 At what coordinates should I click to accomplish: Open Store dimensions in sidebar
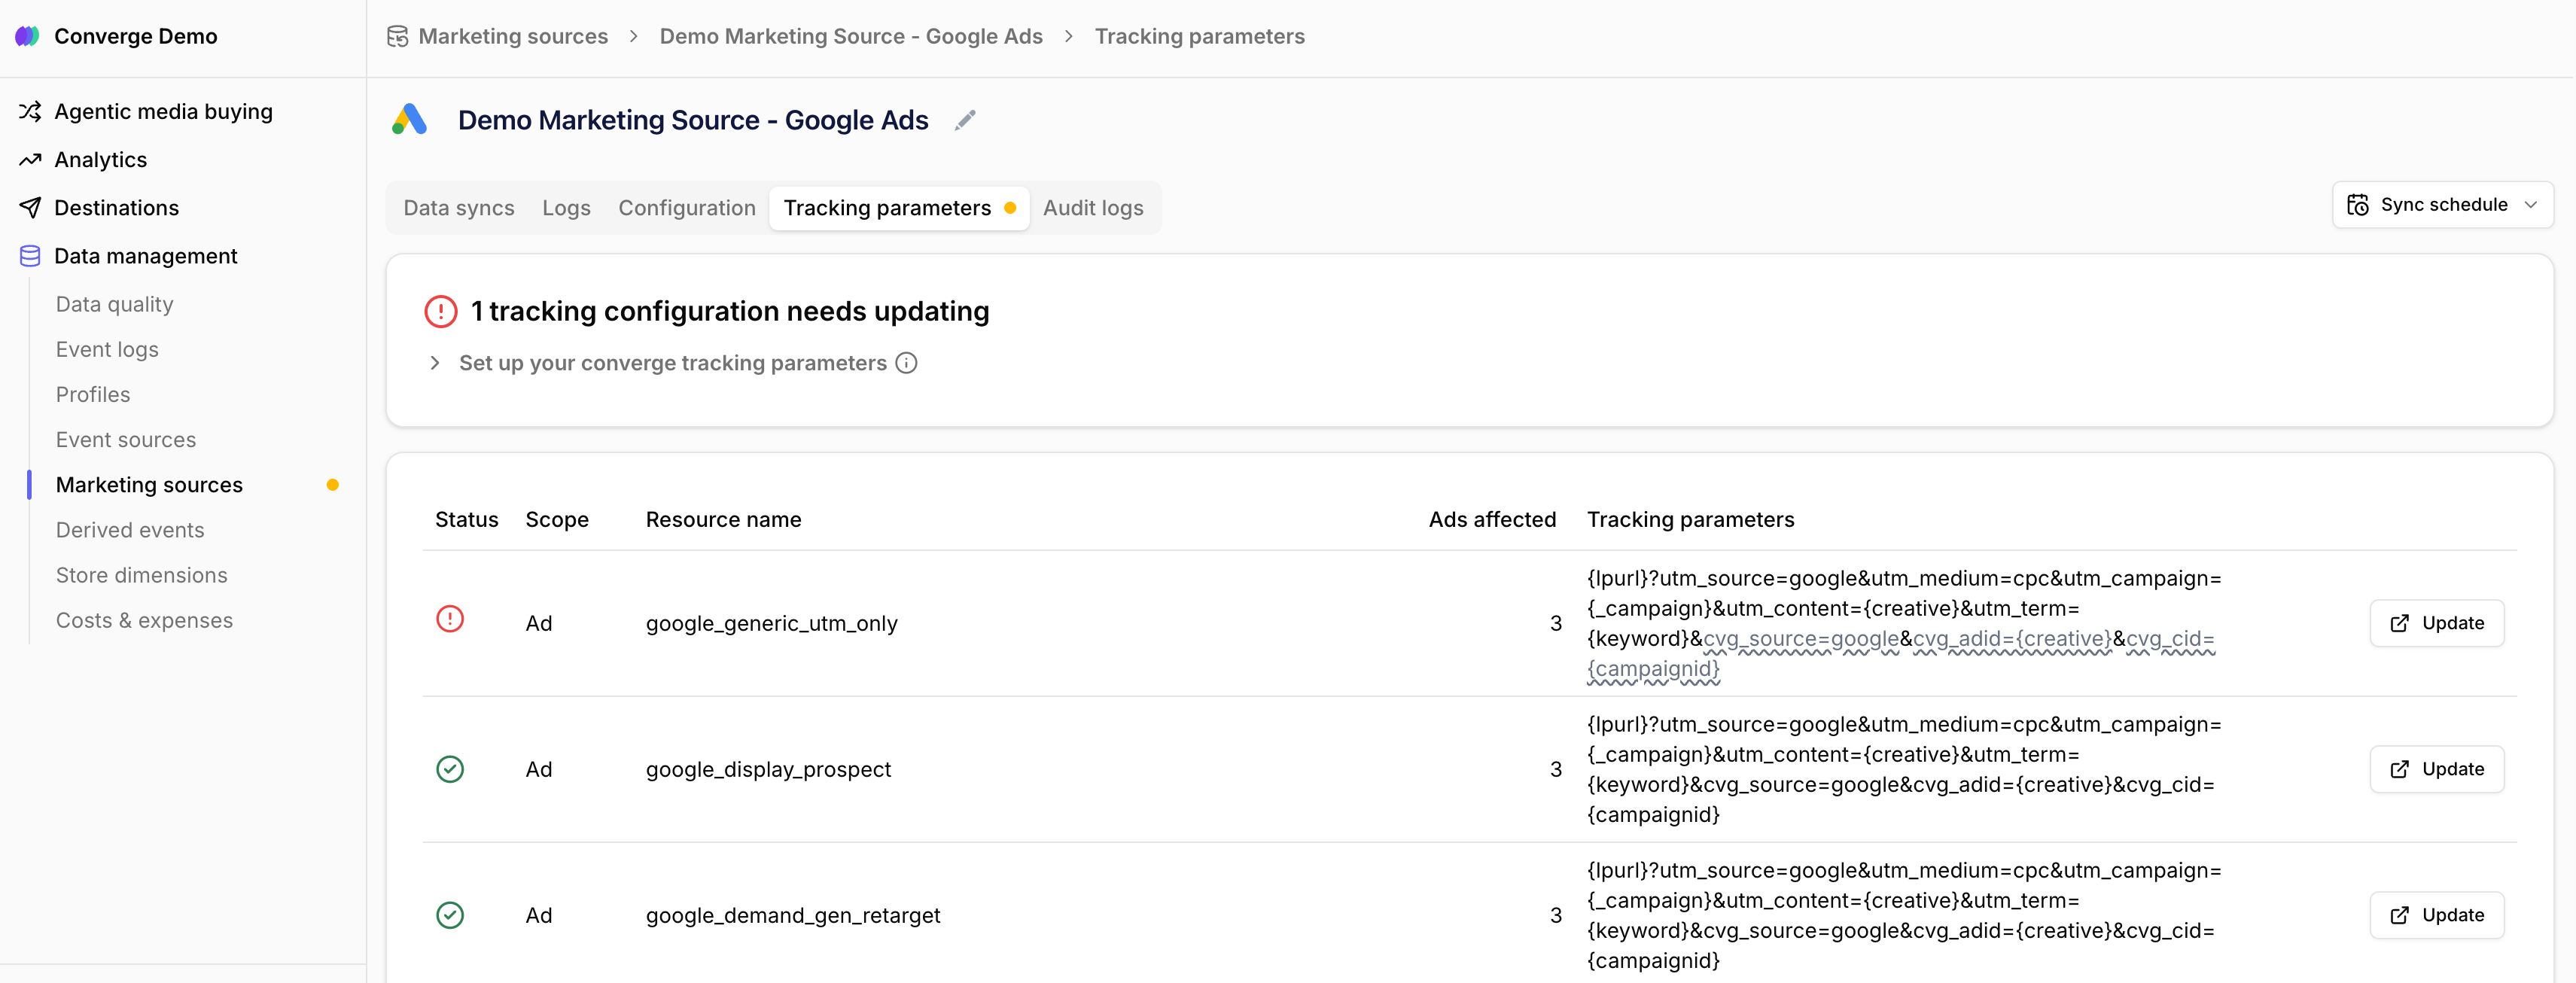pyautogui.click(x=141, y=575)
